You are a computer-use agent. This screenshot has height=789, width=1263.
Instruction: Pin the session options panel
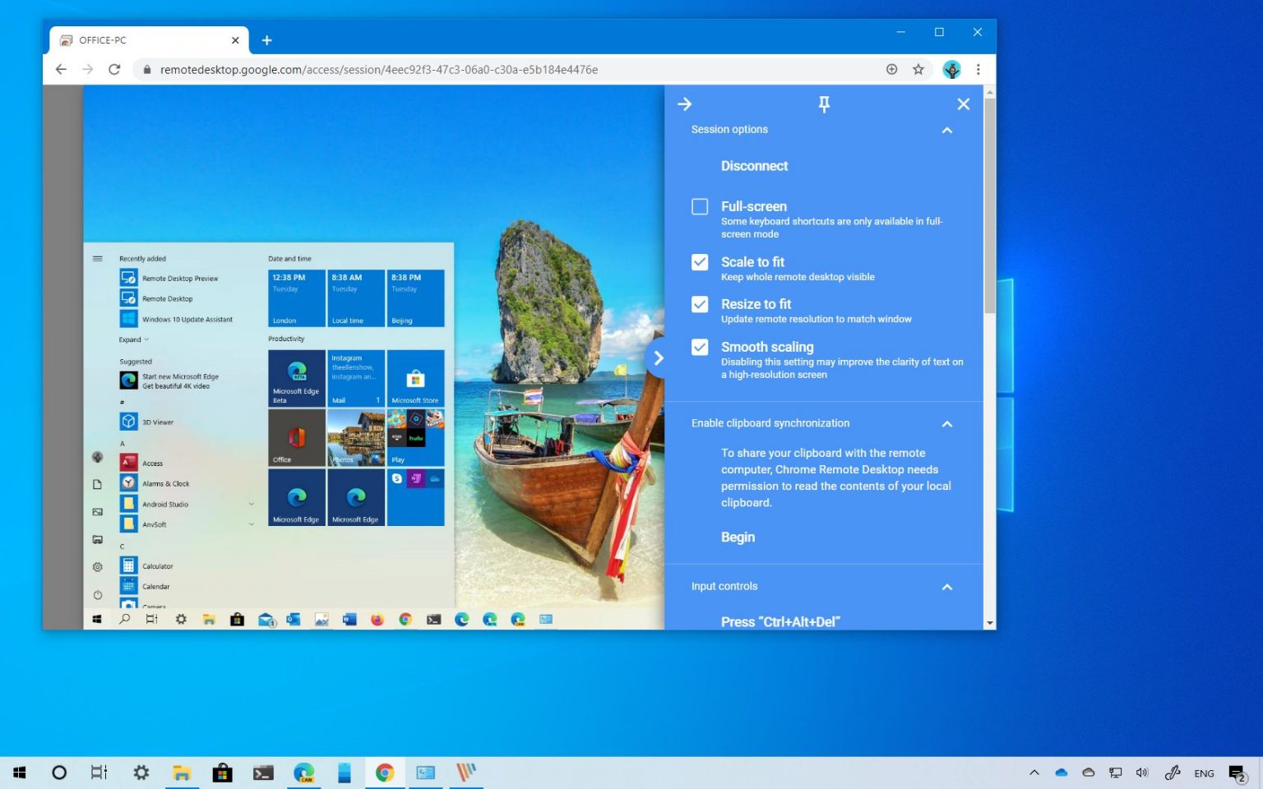tap(824, 104)
